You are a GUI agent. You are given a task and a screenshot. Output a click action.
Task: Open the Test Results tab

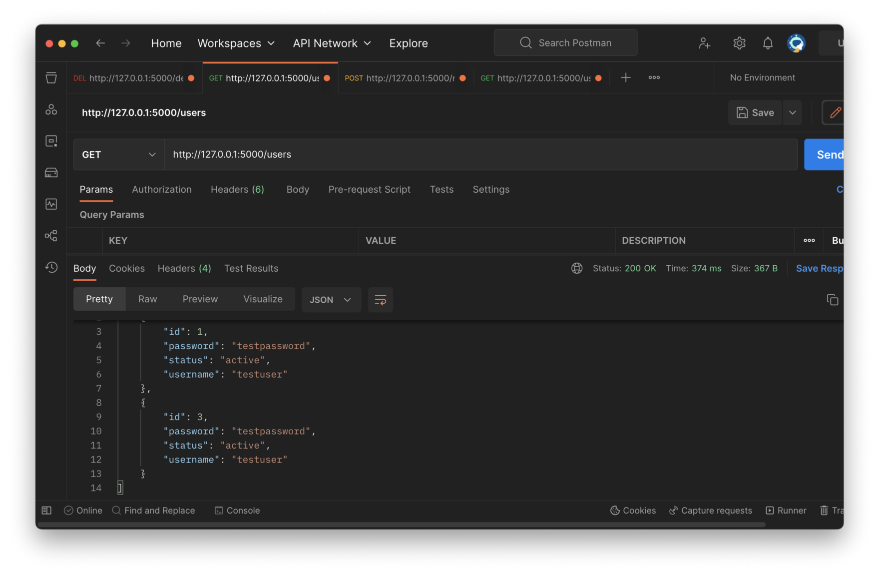click(251, 268)
